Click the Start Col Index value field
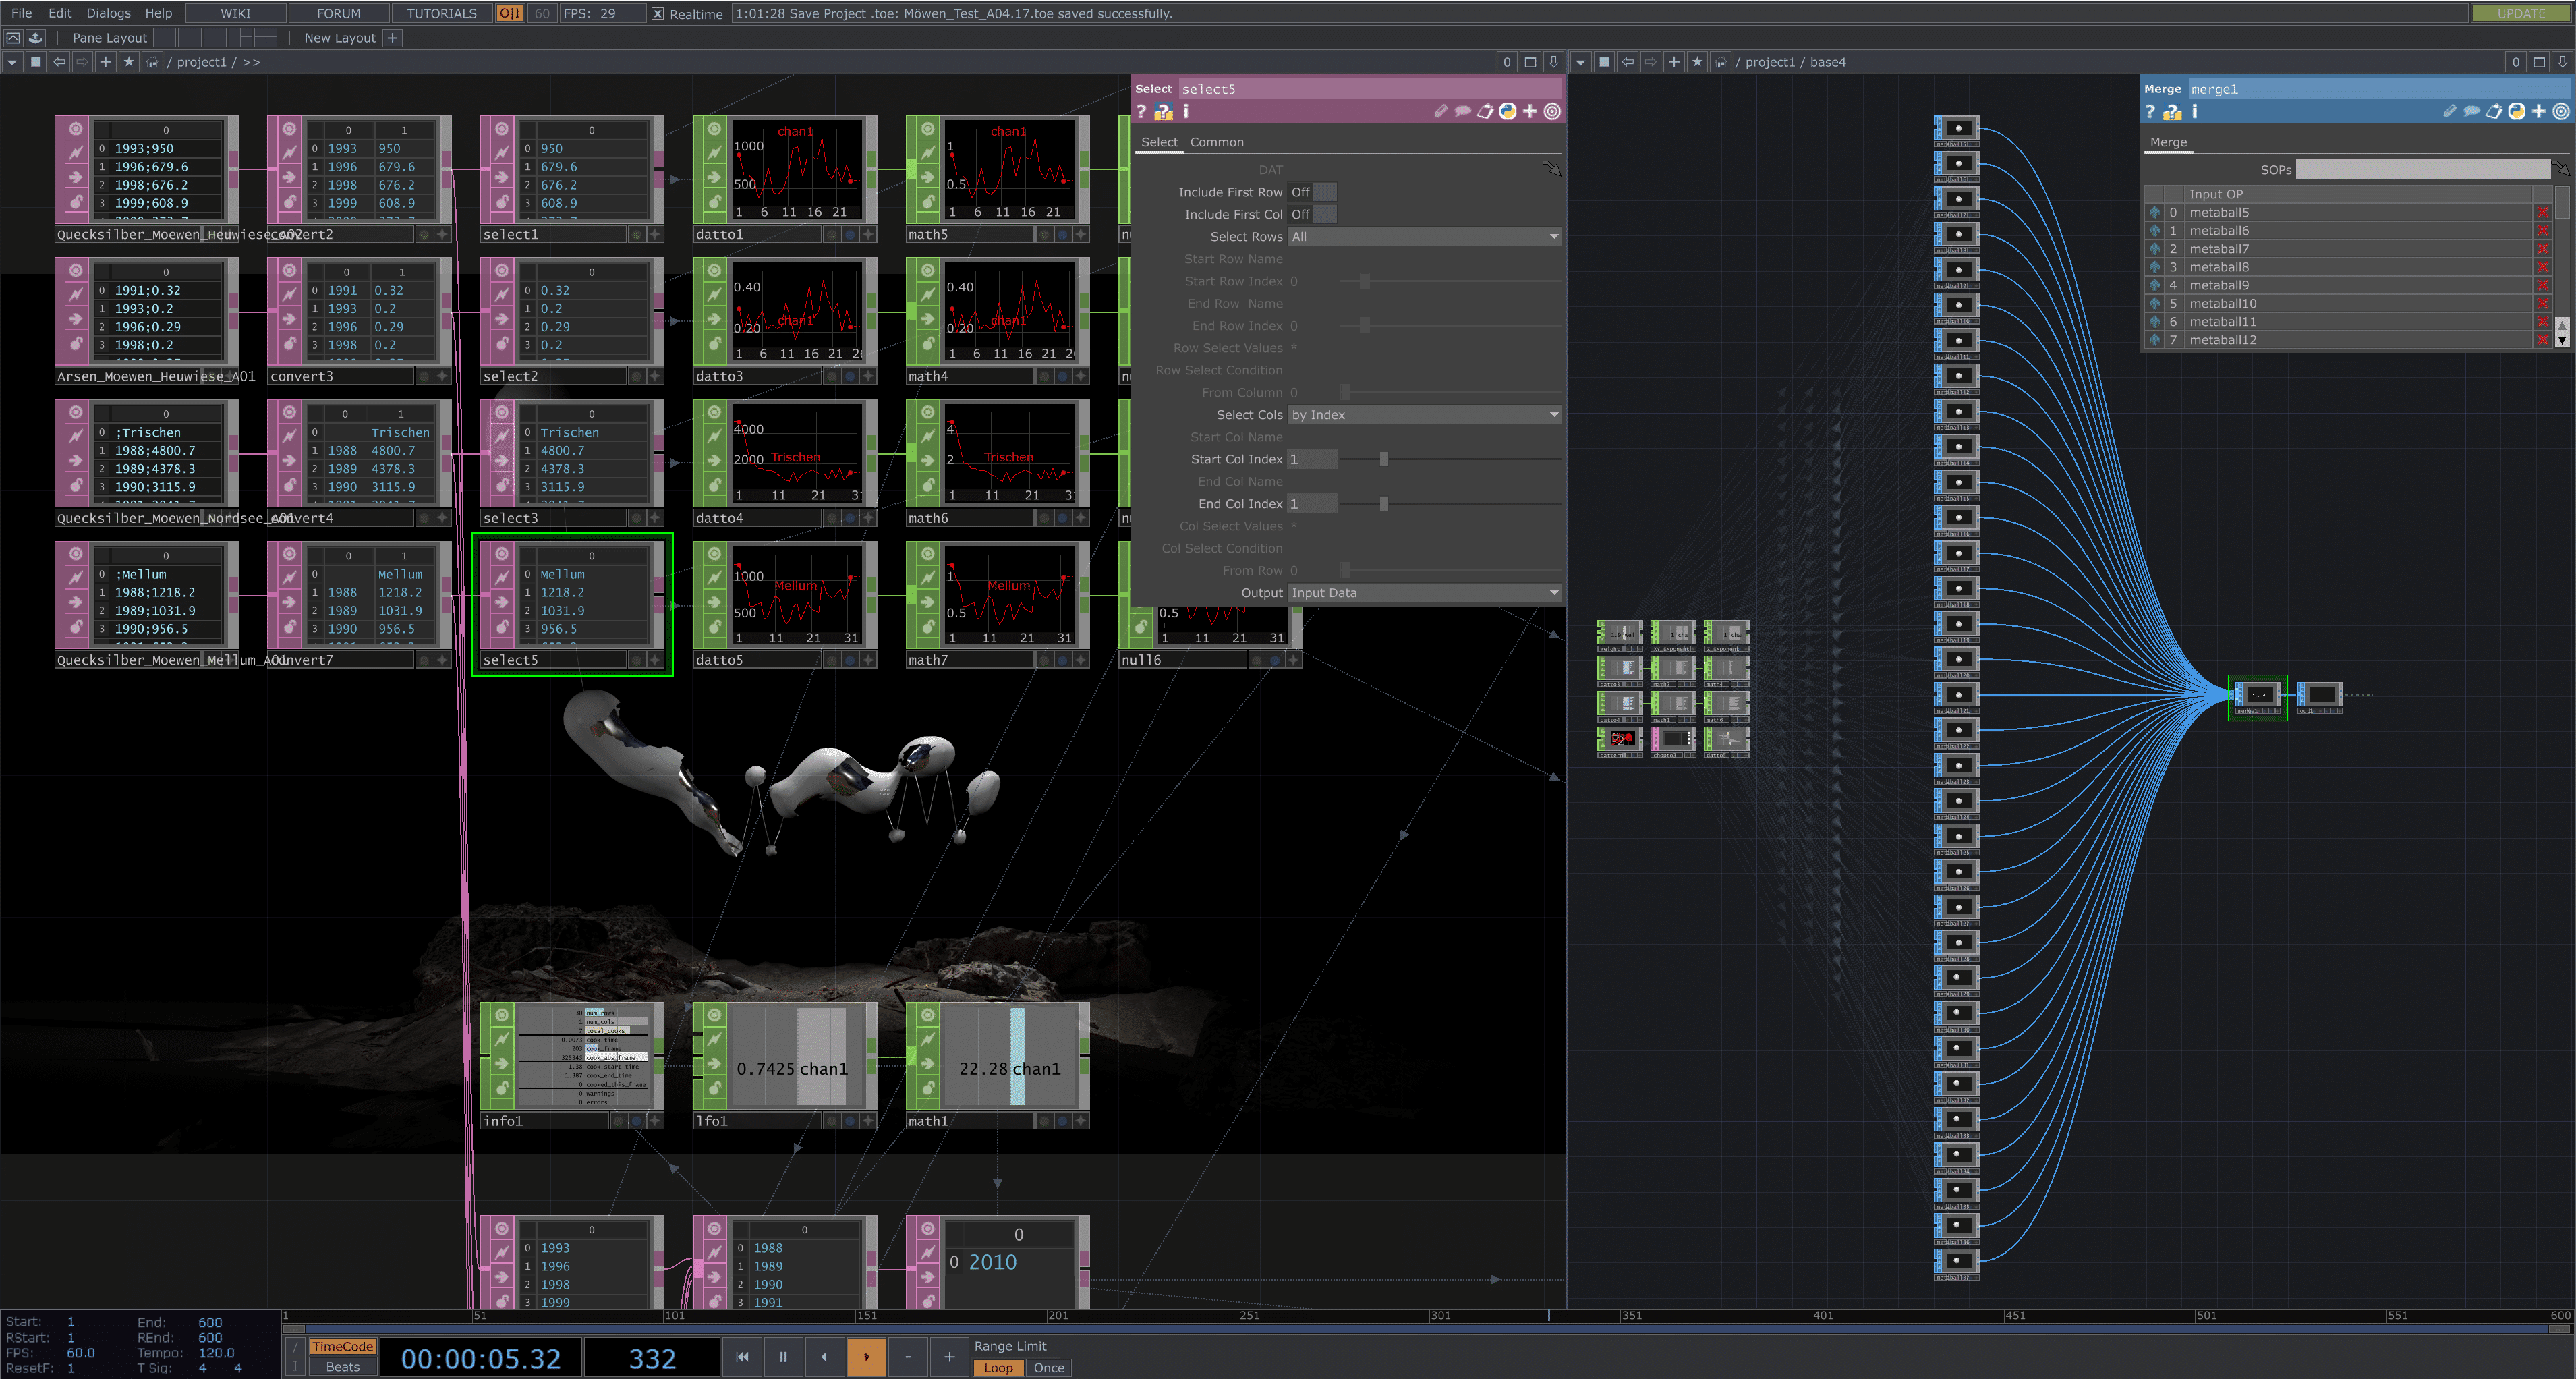 (x=1312, y=459)
